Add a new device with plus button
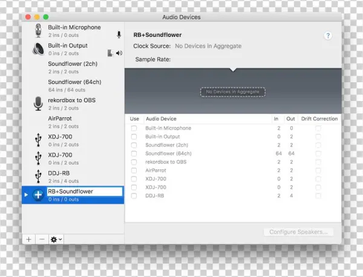The width and height of the screenshot is (363, 277). tap(28, 240)
